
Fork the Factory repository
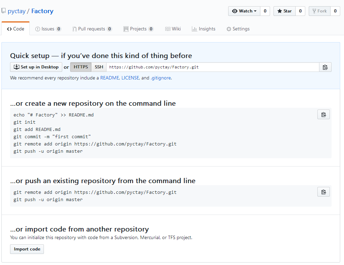tap(320, 11)
